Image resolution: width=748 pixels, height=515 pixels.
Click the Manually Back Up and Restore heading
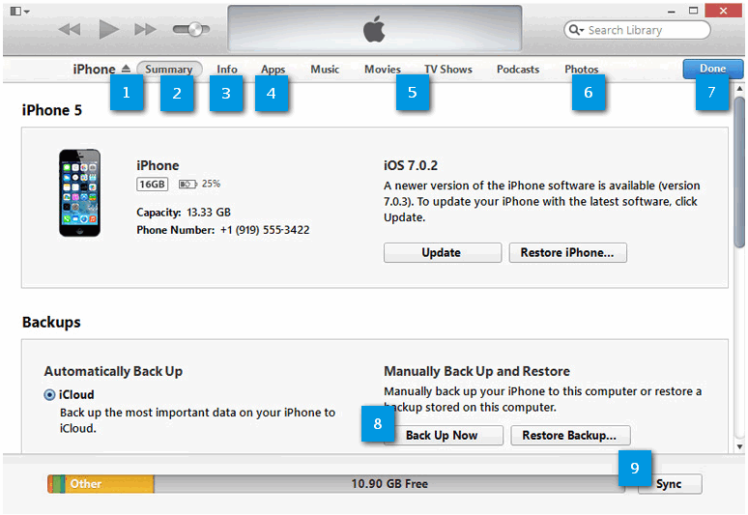click(477, 371)
